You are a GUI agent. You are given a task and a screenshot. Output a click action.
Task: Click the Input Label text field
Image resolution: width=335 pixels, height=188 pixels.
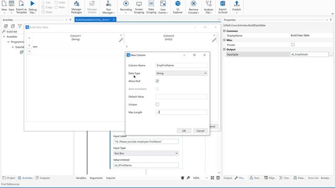[x=146, y=142]
